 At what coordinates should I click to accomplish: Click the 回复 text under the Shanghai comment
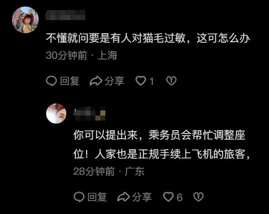pyautogui.click(x=70, y=81)
